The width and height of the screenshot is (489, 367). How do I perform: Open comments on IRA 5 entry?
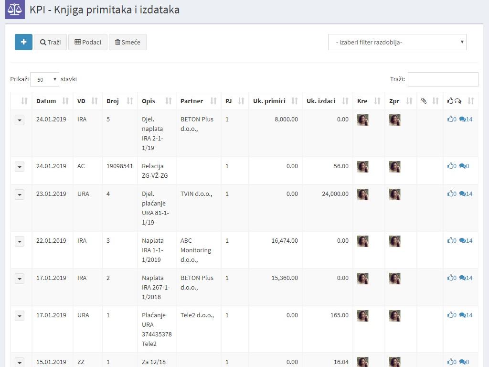tap(466, 119)
